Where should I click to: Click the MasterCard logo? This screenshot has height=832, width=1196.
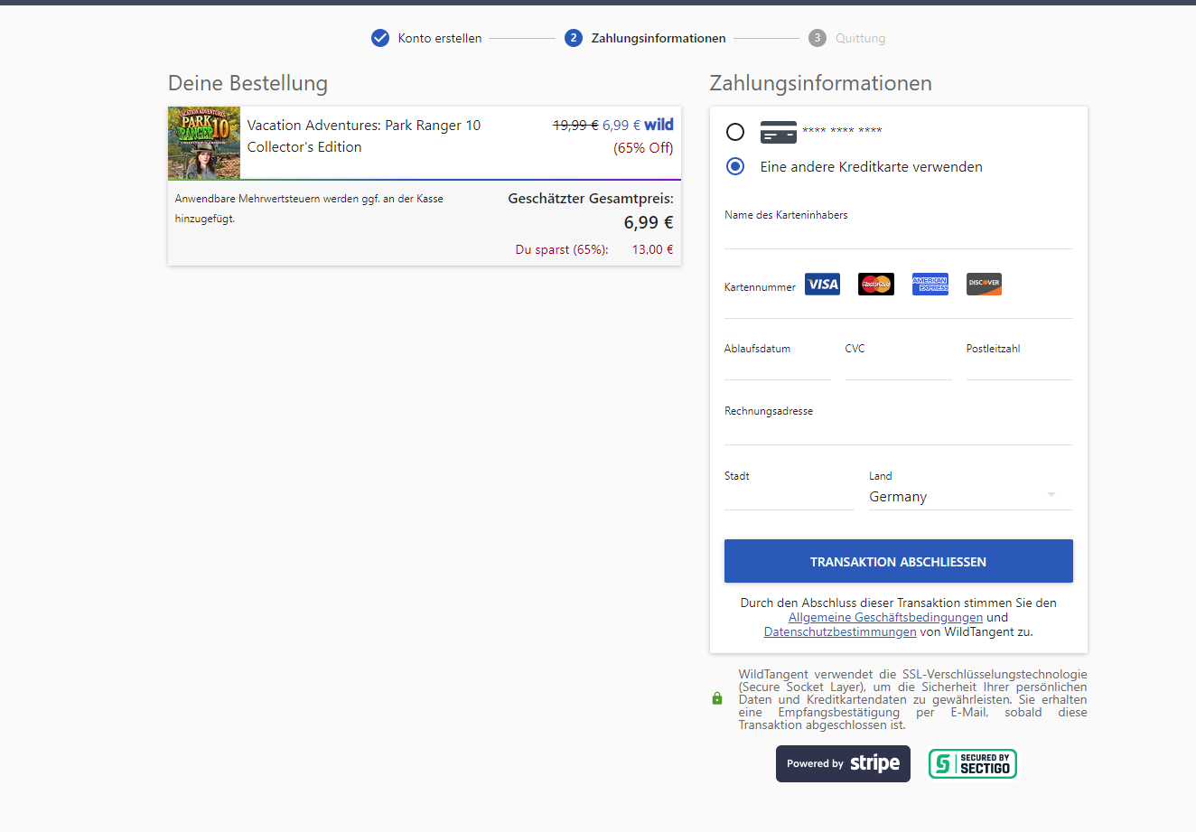(876, 285)
